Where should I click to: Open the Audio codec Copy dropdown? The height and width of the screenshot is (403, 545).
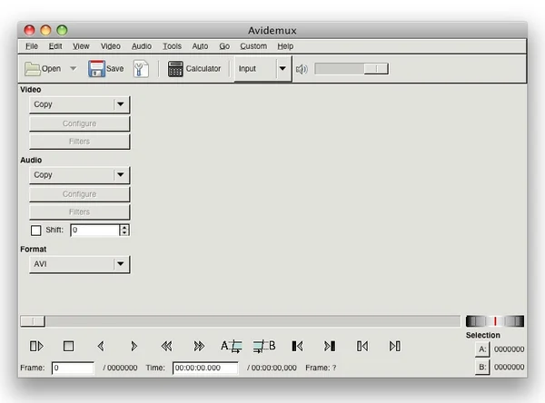click(80, 175)
